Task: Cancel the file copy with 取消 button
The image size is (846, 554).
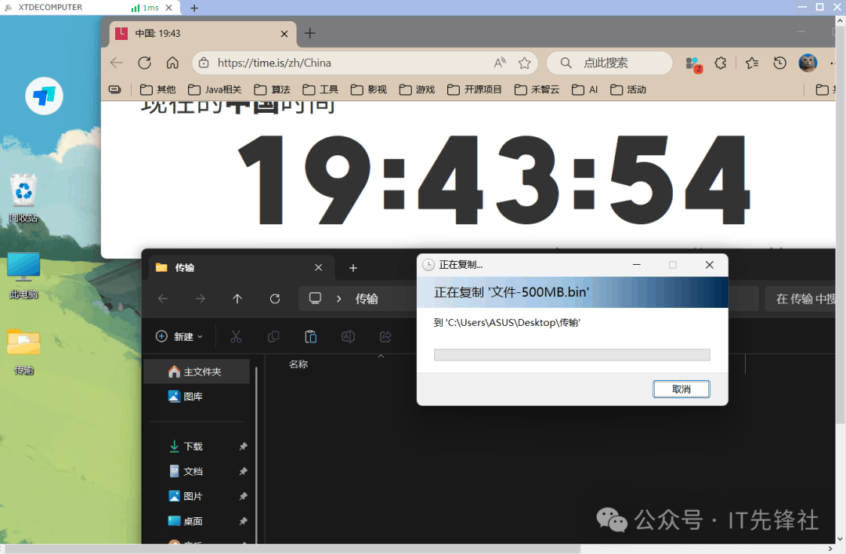Action: pos(681,389)
